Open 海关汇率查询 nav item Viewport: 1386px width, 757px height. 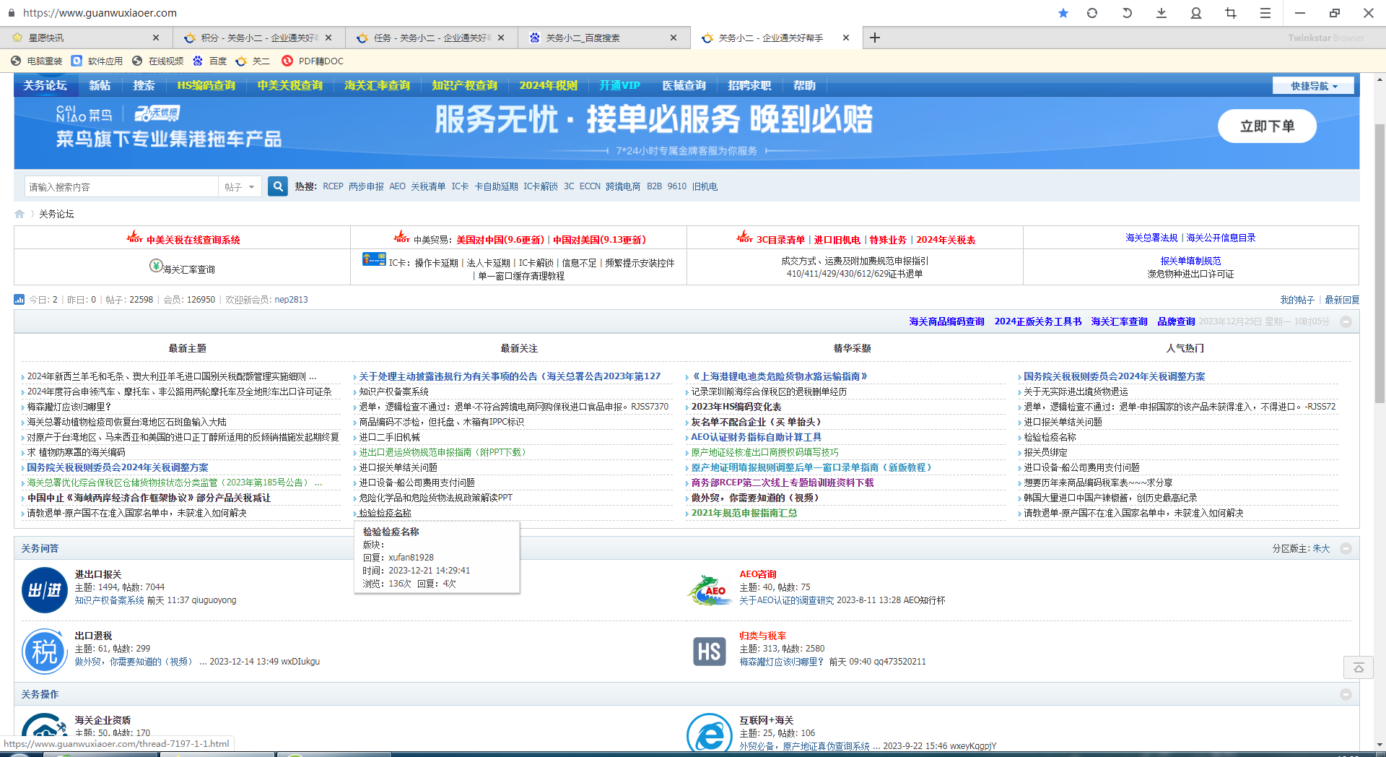pyautogui.click(x=377, y=85)
